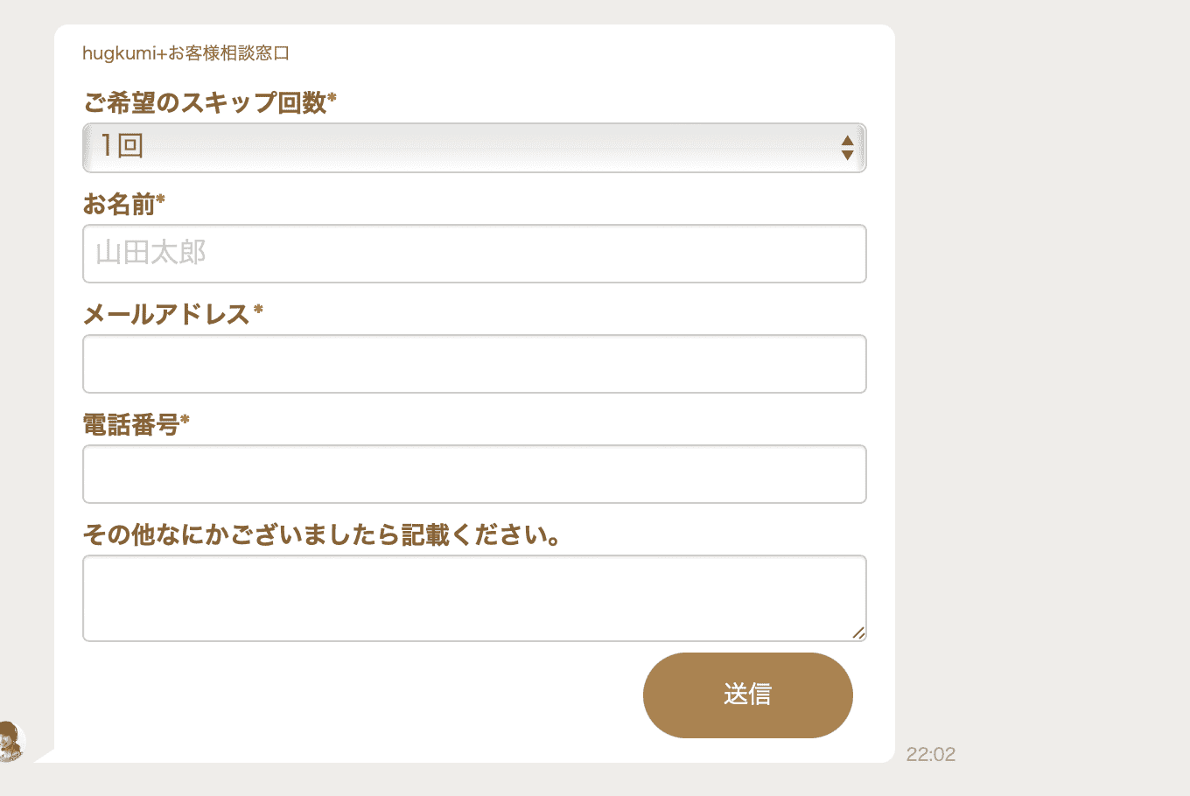Focus the お名前 input with 山田太郎 placeholder
The width and height of the screenshot is (1190, 796).
point(474,254)
